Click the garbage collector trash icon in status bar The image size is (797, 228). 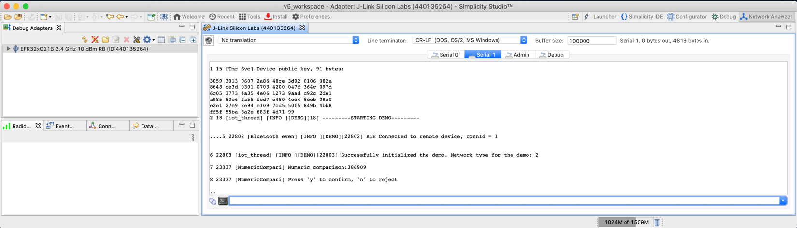(657, 222)
